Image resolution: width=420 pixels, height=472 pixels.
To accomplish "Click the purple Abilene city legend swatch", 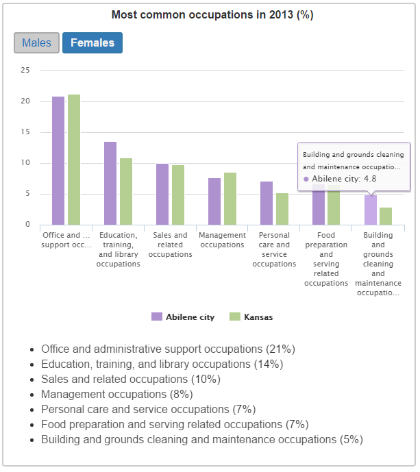I will pos(157,317).
